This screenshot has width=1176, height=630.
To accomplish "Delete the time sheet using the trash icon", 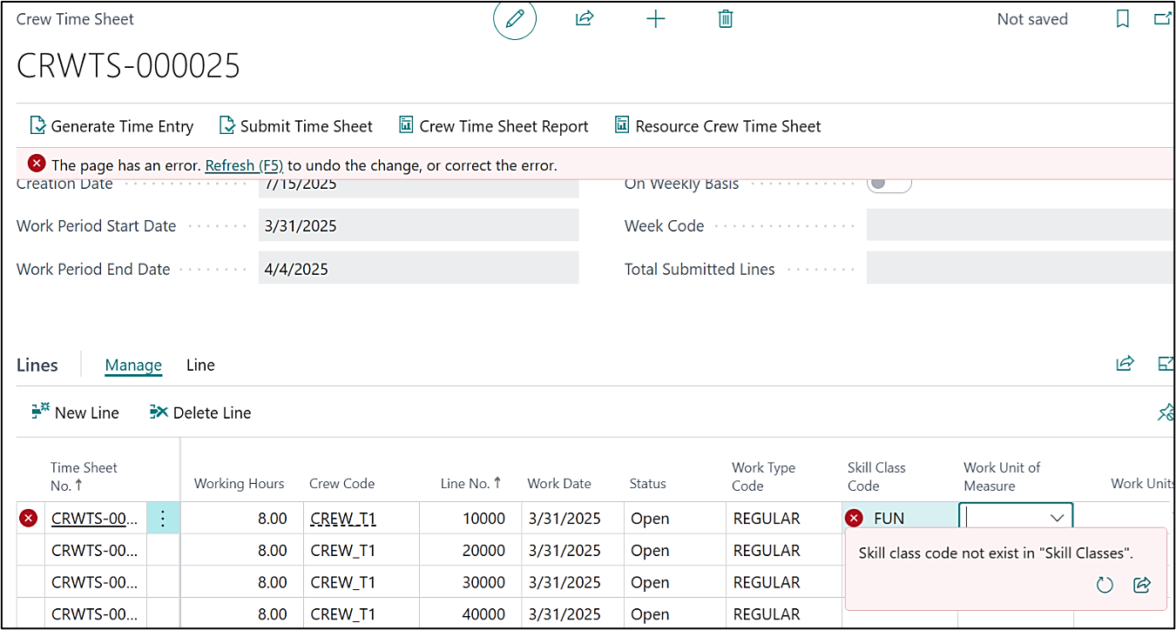I will pos(725,19).
